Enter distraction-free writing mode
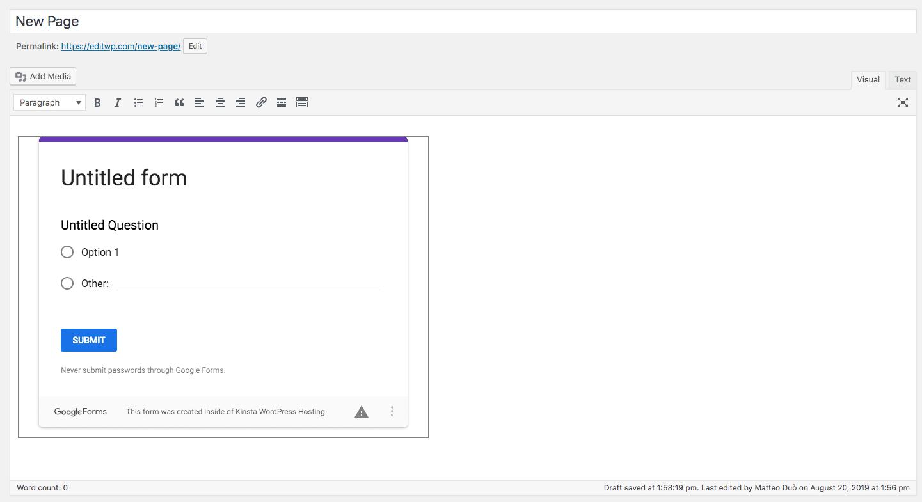 [902, 102]
